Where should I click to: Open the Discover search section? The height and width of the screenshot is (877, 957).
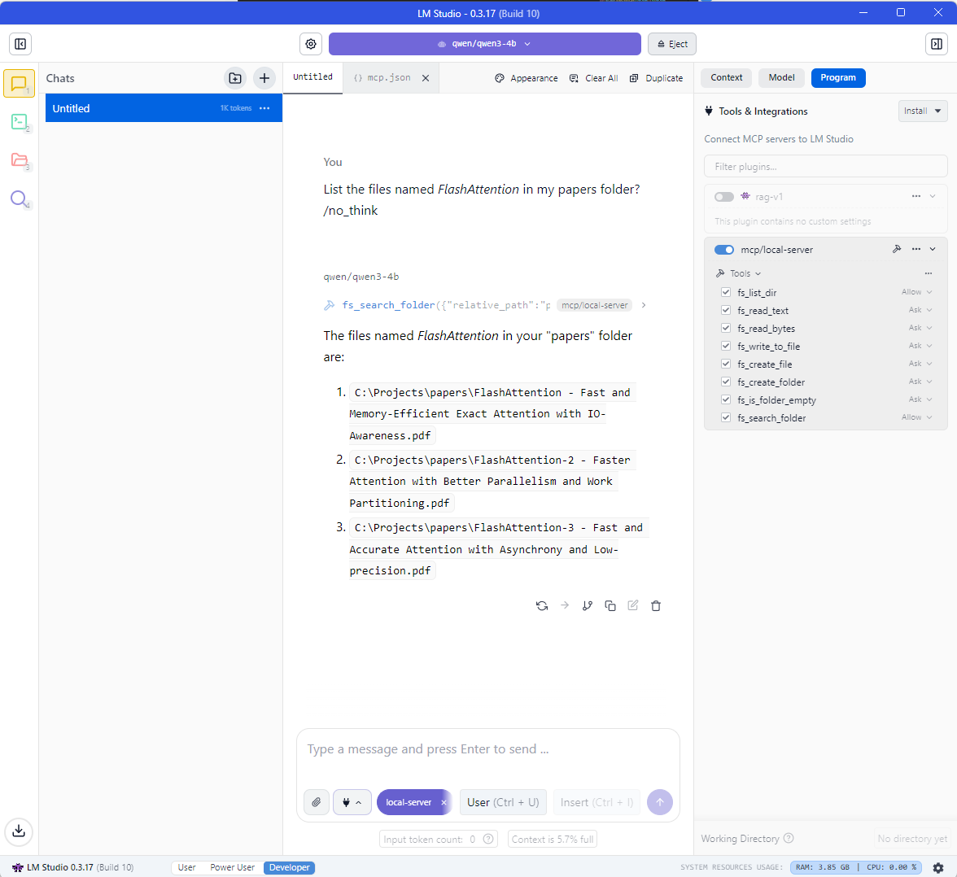point(19,199)
